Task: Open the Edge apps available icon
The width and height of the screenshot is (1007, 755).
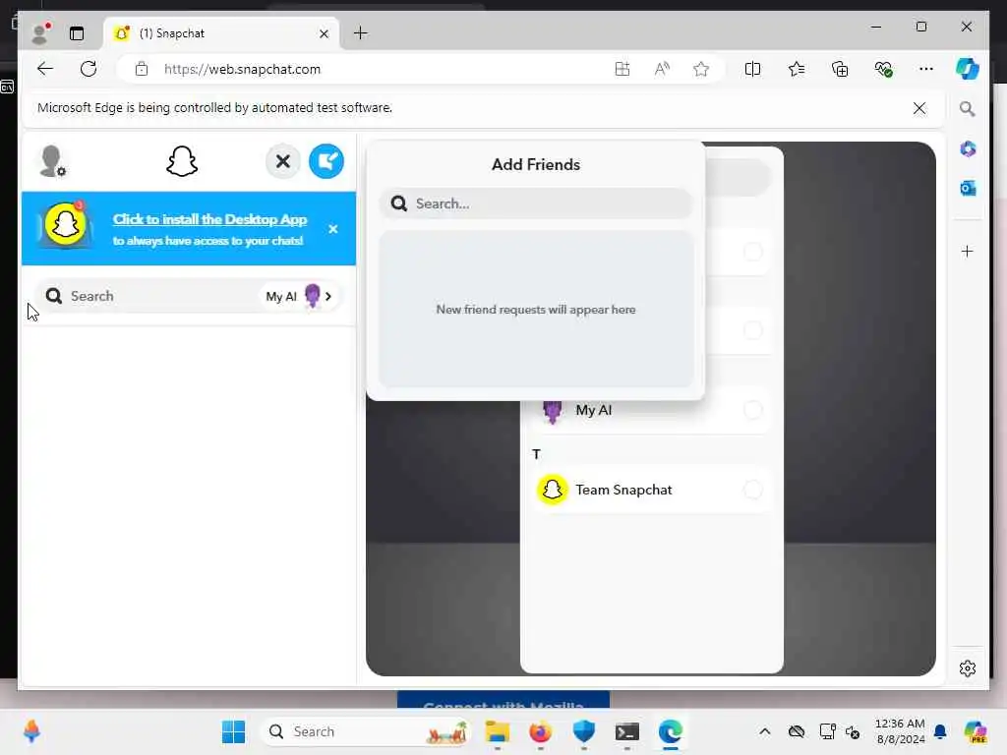Action: pos(622,69)
